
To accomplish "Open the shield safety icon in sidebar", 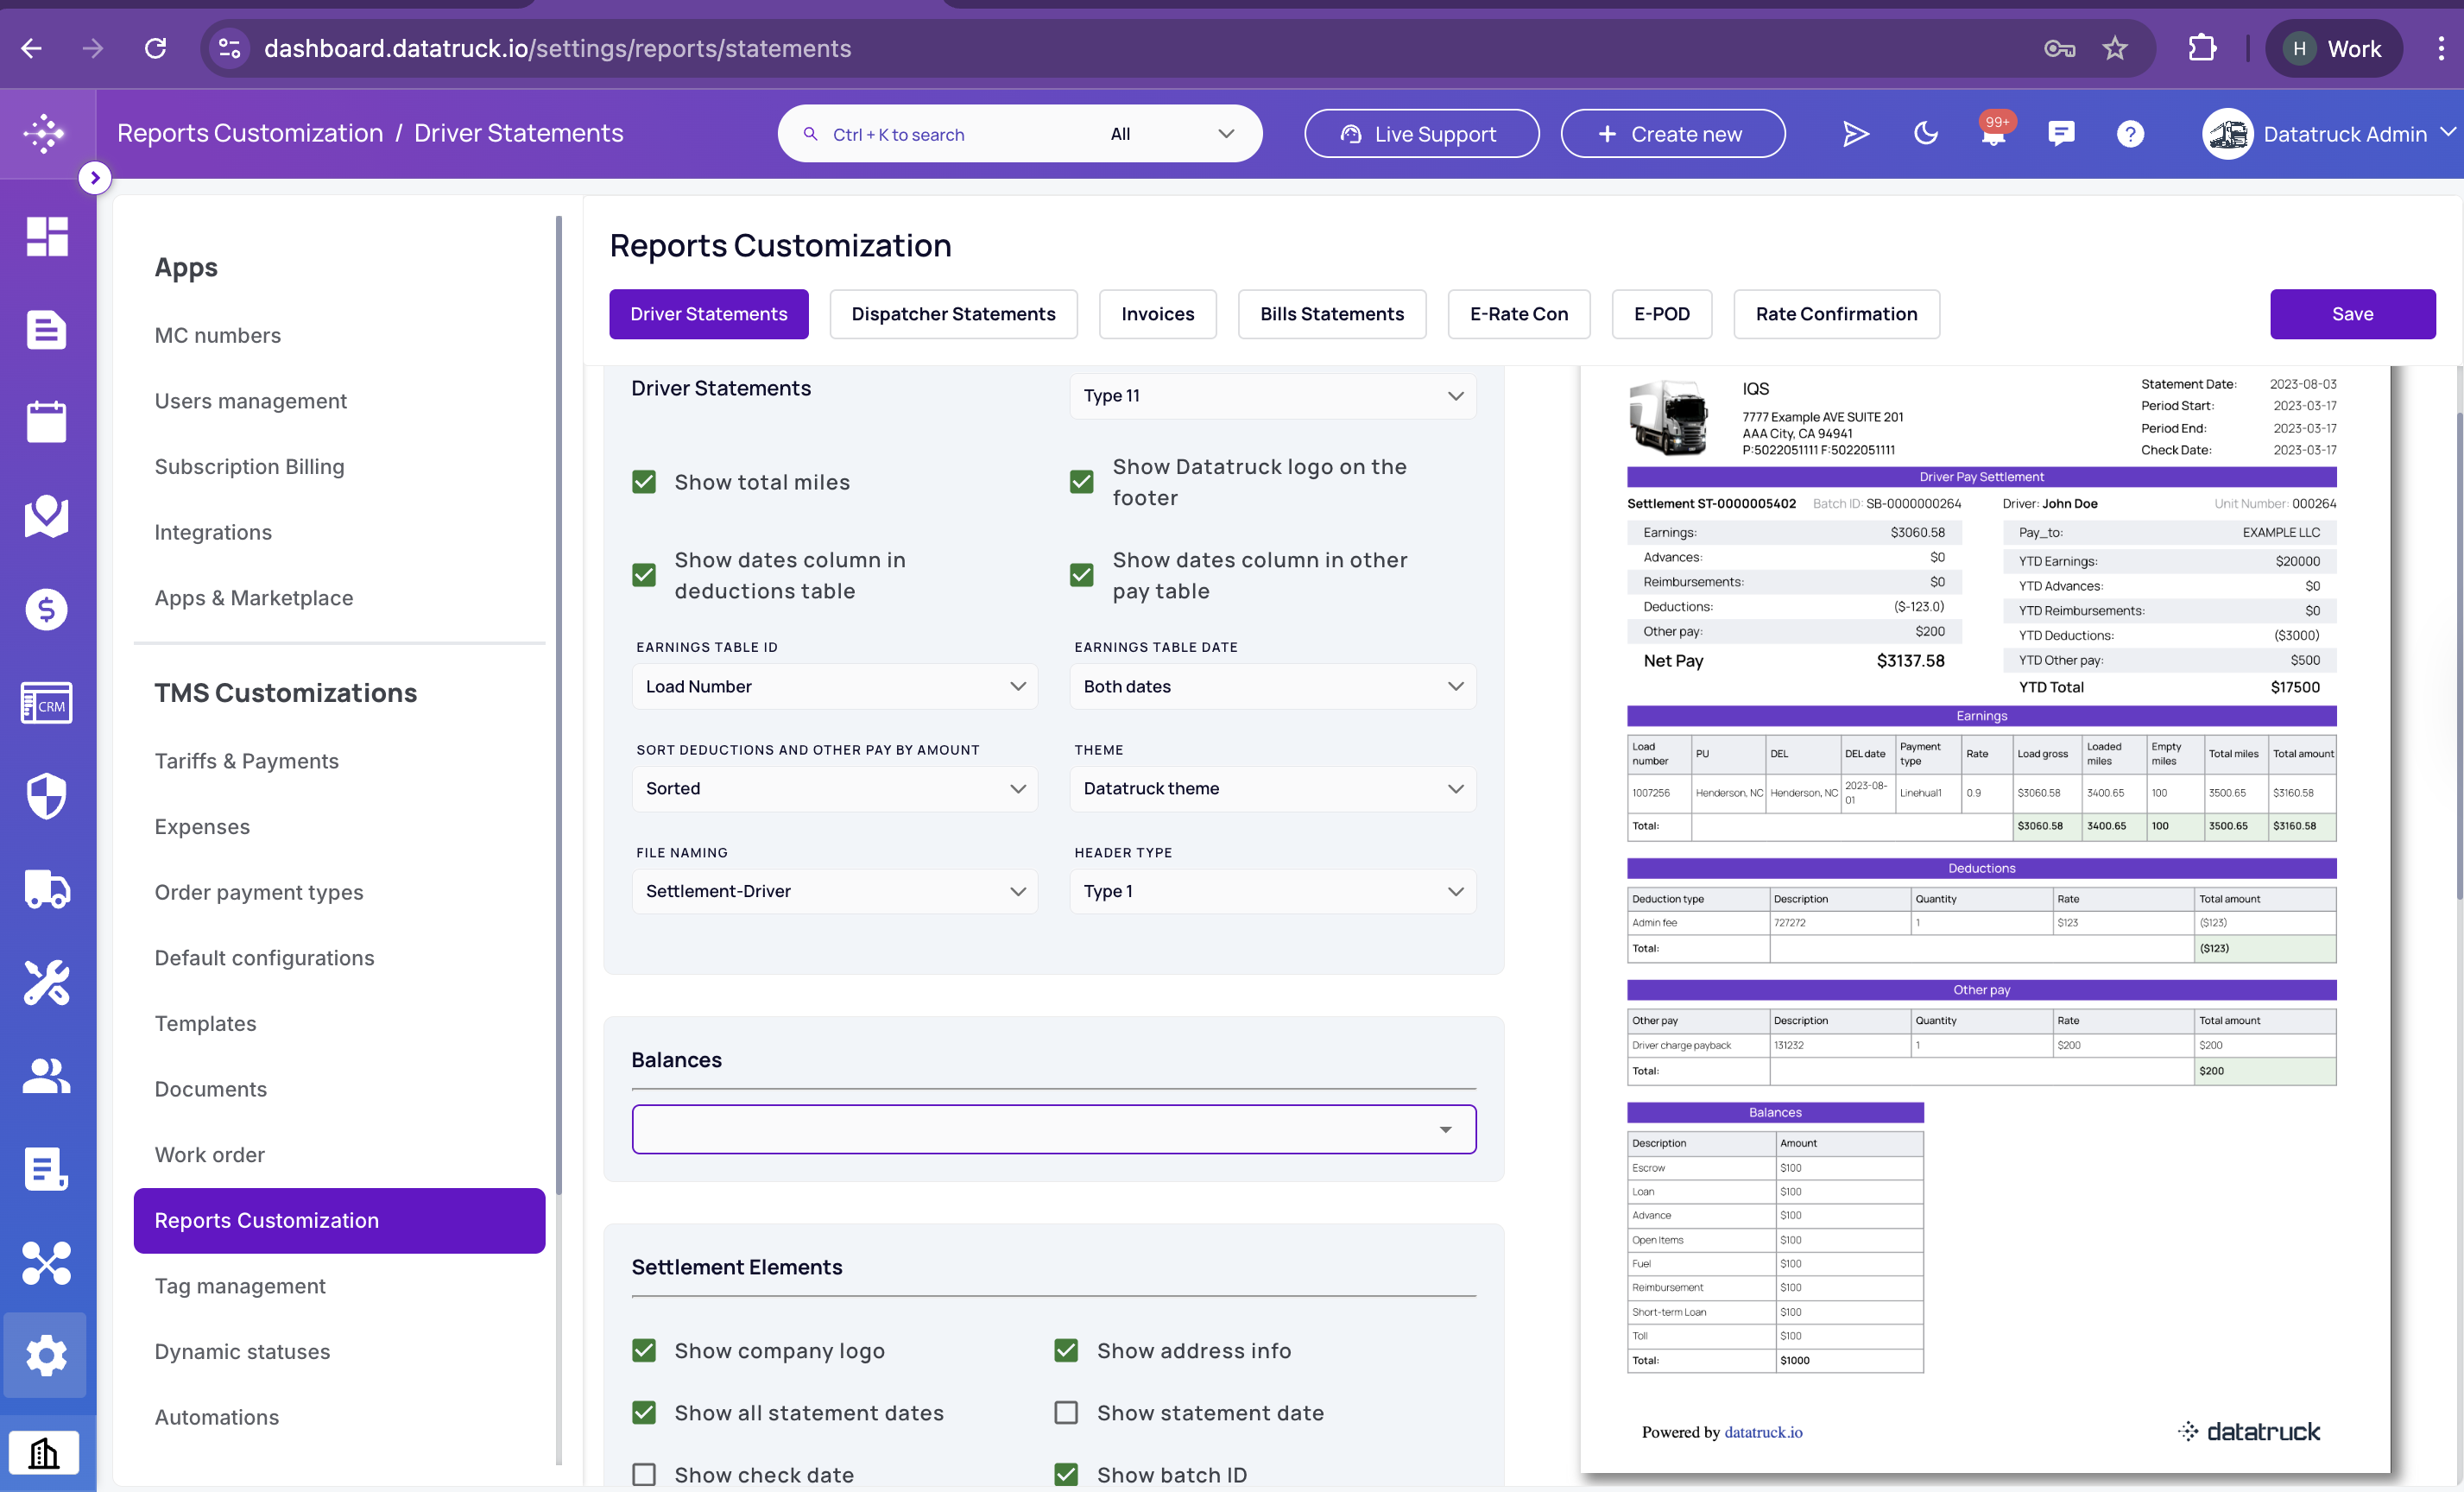I will click(46, 796).
